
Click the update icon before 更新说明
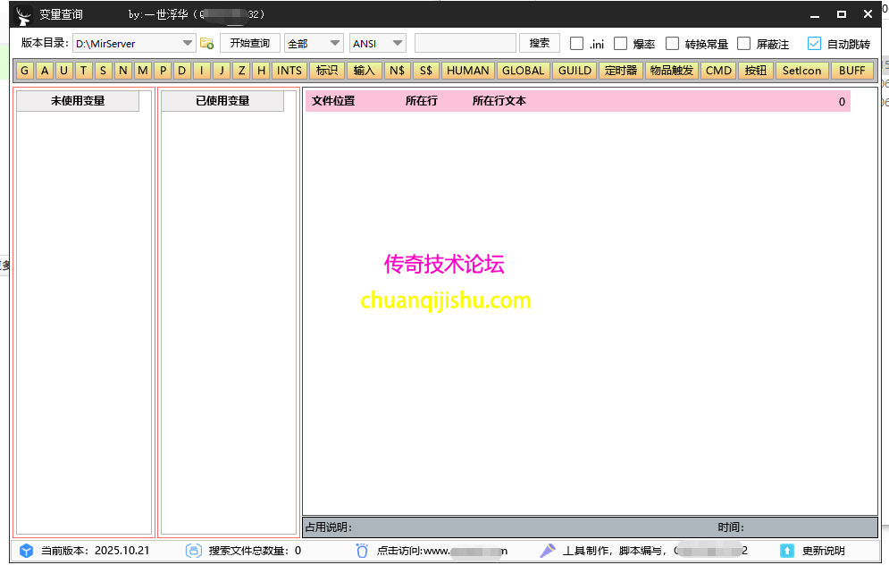tap(787, 551)
